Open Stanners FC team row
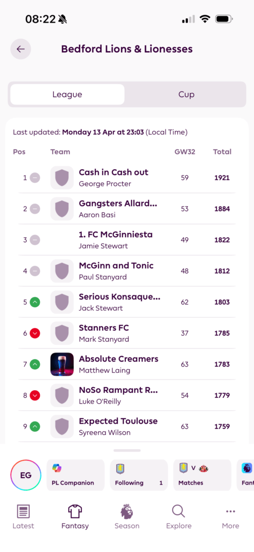Screen dimensions: 254x552 [x=127, y=333]
